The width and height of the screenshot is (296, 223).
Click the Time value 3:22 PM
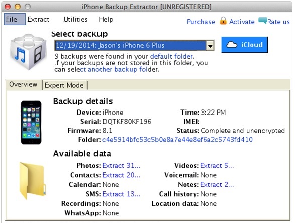click(x=213, y=113)
